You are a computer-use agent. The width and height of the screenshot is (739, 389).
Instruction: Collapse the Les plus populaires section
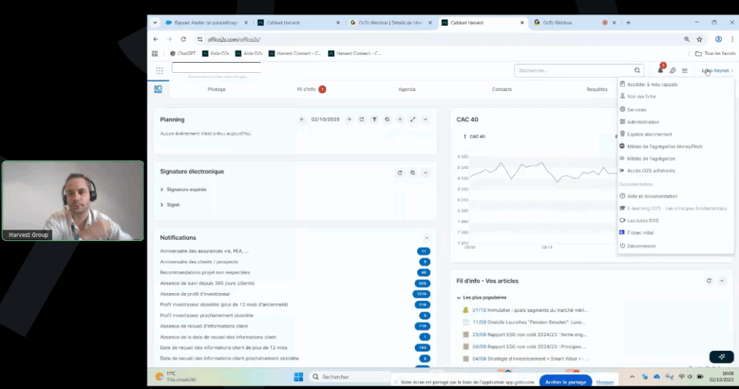[459, 297]
